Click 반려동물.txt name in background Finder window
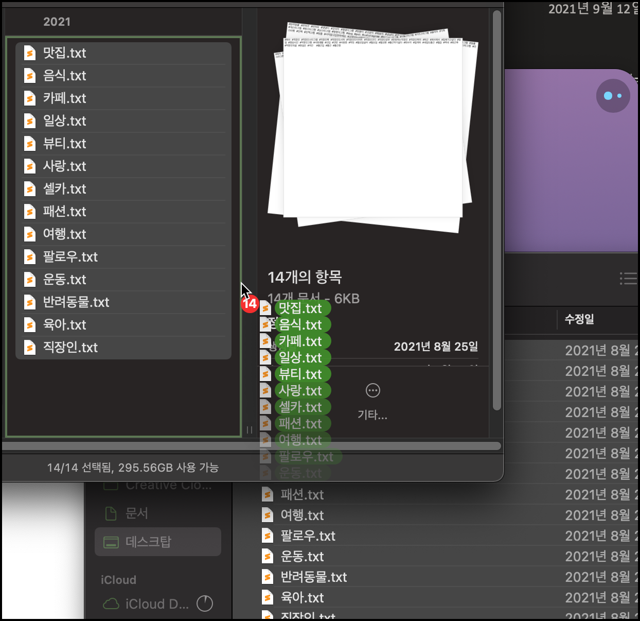 (x=314, y=577)
